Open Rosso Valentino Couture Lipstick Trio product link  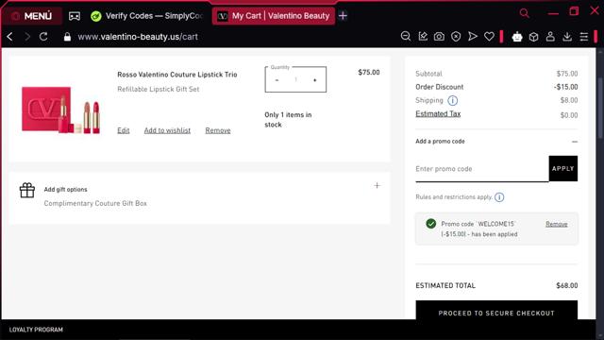tap(177, 75)
